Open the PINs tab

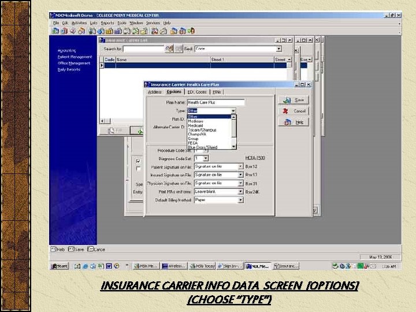217,92
